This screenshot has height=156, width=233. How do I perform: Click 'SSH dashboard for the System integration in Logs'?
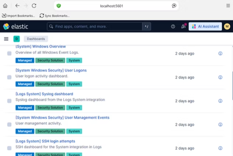coord(59,147)
